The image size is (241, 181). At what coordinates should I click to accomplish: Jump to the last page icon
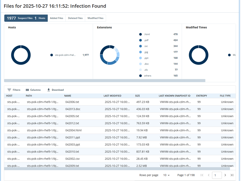tap(232, 175)
